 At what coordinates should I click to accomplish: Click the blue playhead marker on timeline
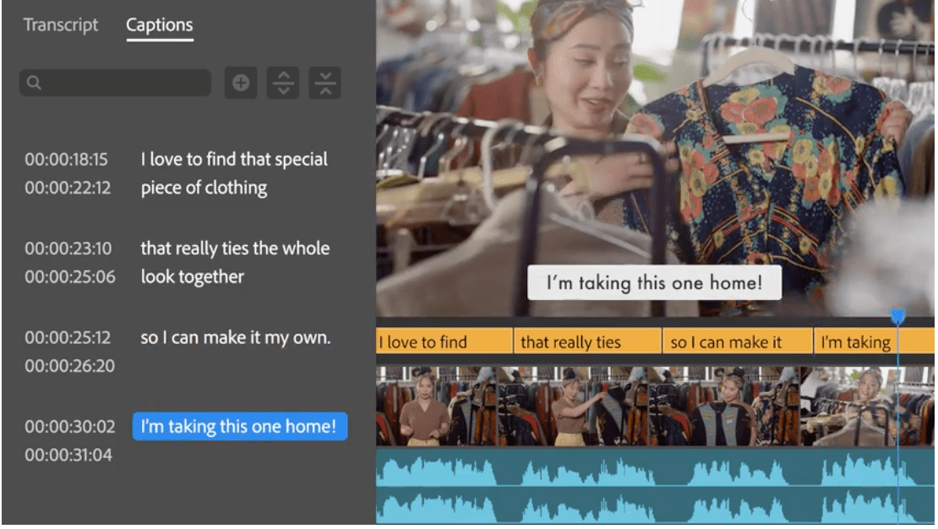click(x=897, y=317)
